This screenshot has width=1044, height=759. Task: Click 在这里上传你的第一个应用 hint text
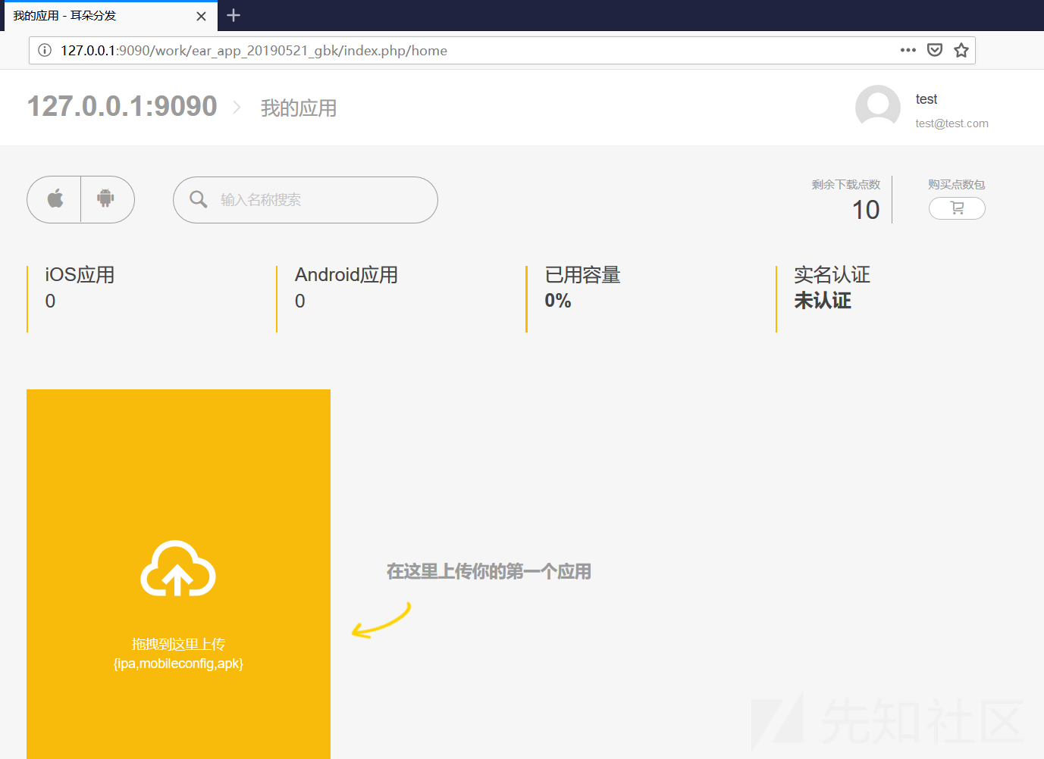pyautogui.click(x=489, y=571)
